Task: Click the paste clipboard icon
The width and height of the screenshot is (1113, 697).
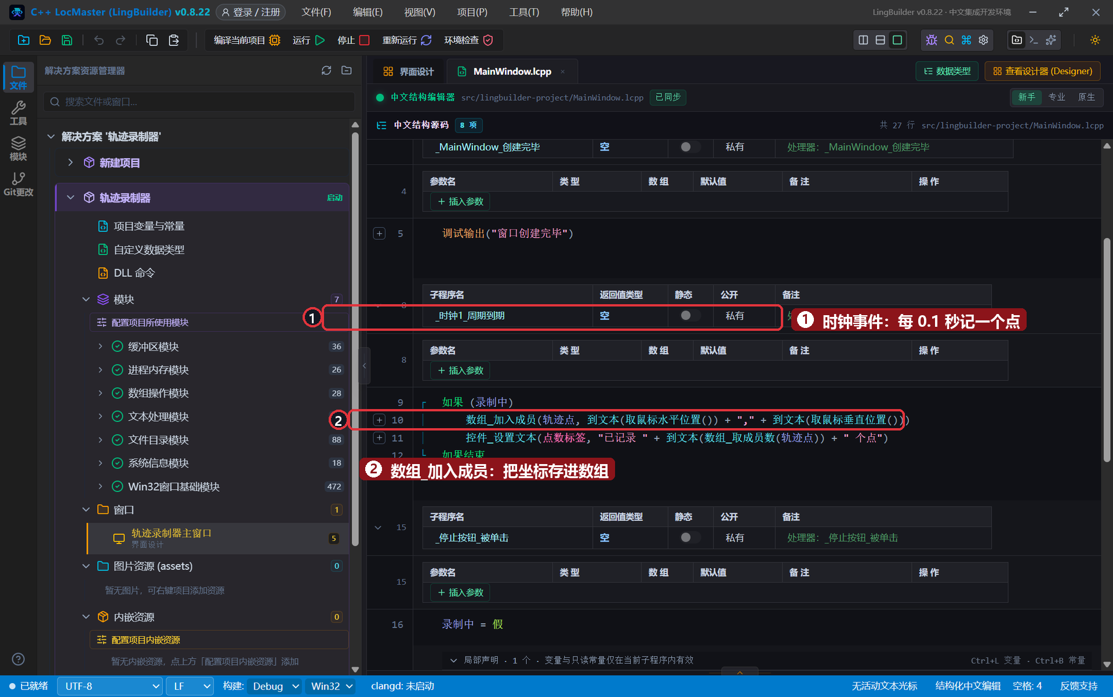Action: pyautogui.click(x=173, y=40)
